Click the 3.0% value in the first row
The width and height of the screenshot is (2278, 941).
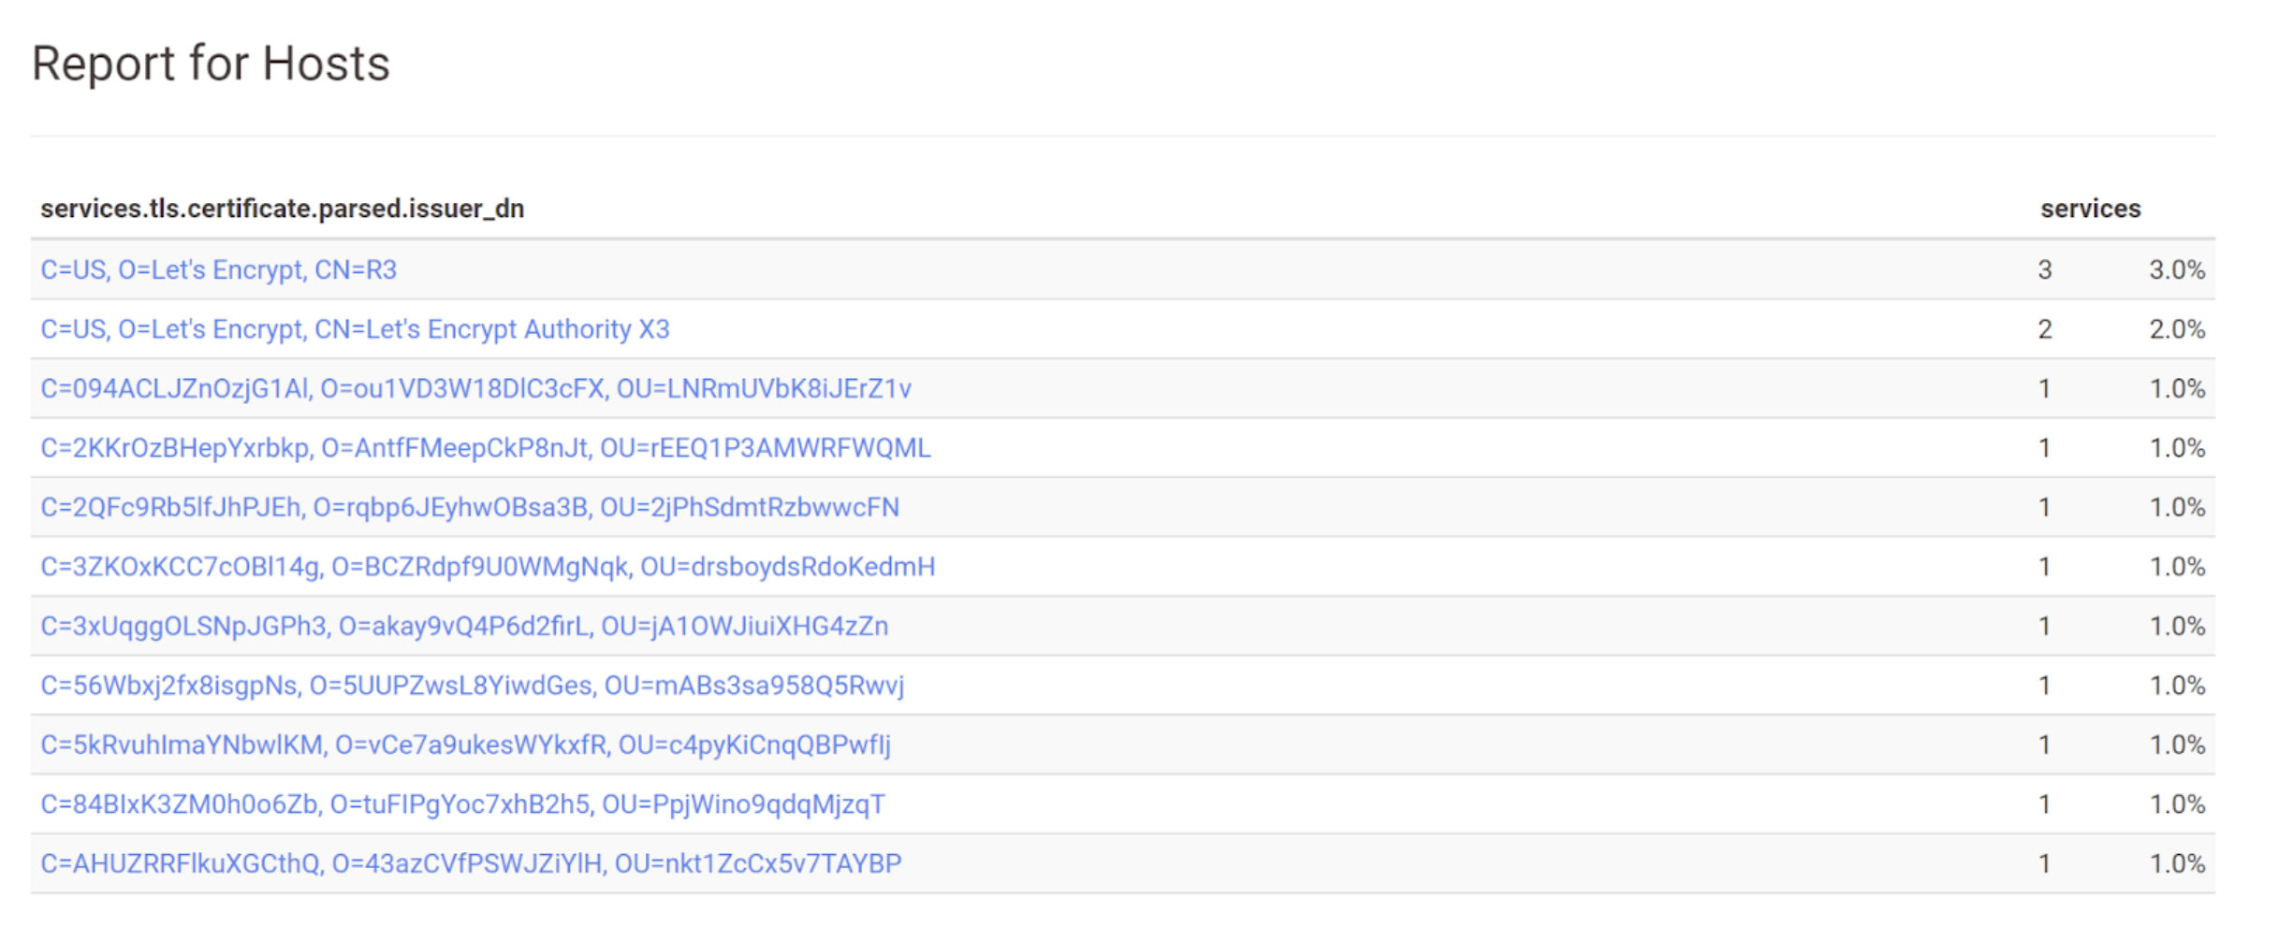click(x=2176, y=270)
